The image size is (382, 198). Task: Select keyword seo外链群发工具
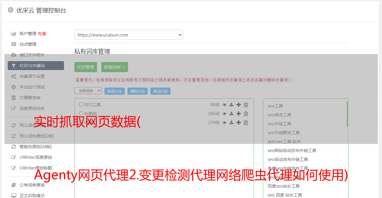[x=284, y=133]
